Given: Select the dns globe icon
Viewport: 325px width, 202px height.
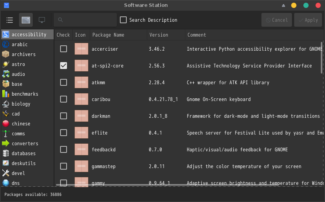Looking at the screenshot, I should (x=6, y=183).
